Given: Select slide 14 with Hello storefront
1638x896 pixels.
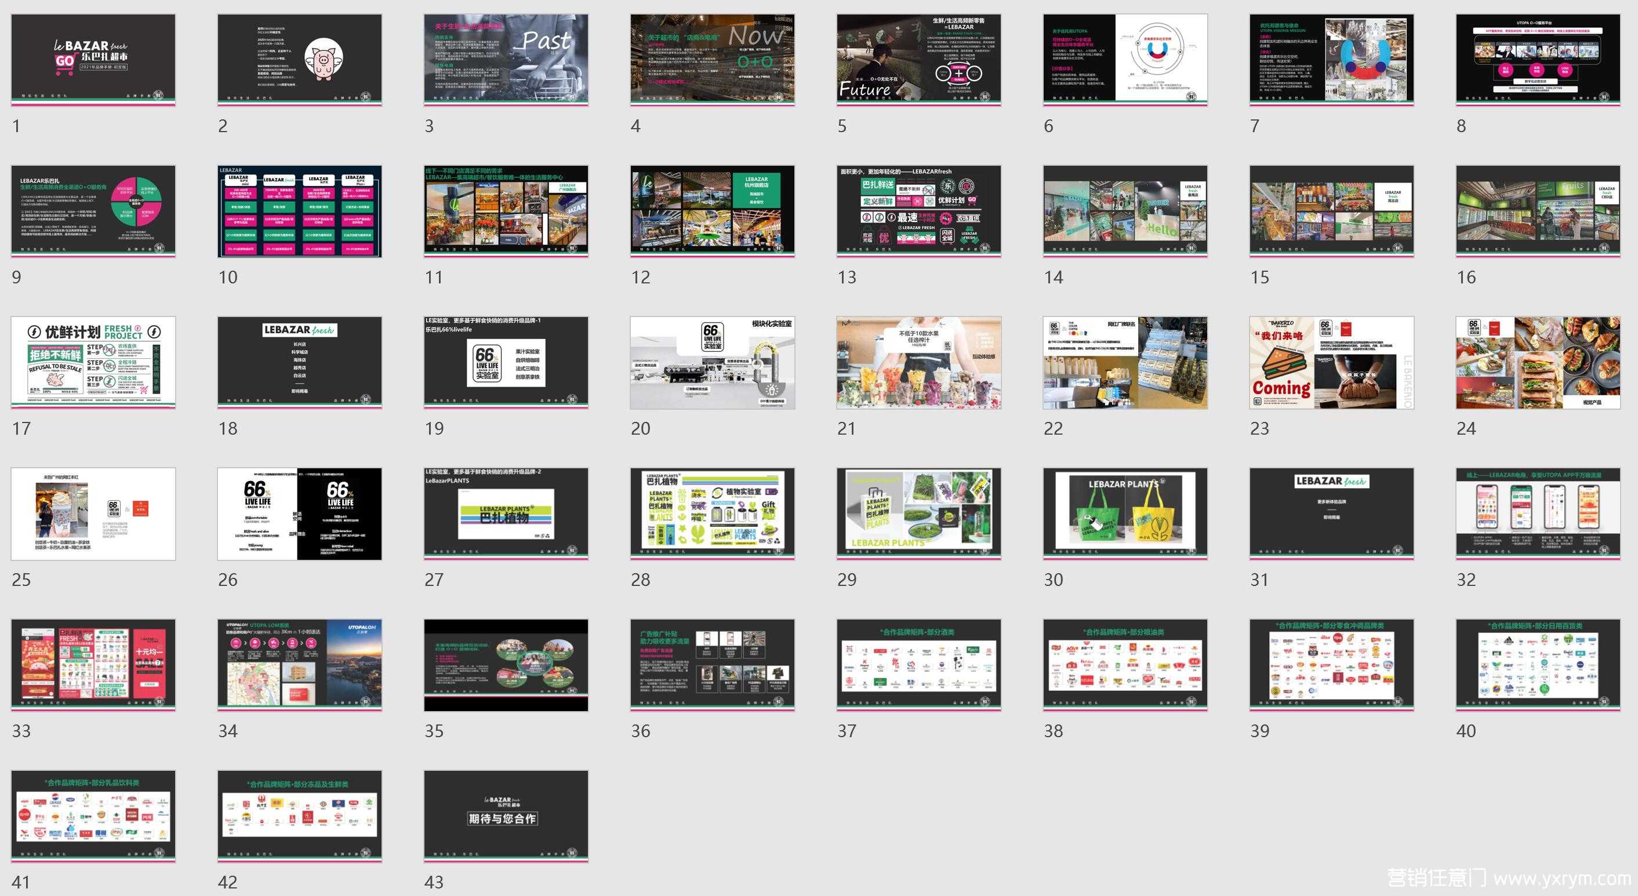Looking at the screenshot, I should click(x=1125, y=211).
